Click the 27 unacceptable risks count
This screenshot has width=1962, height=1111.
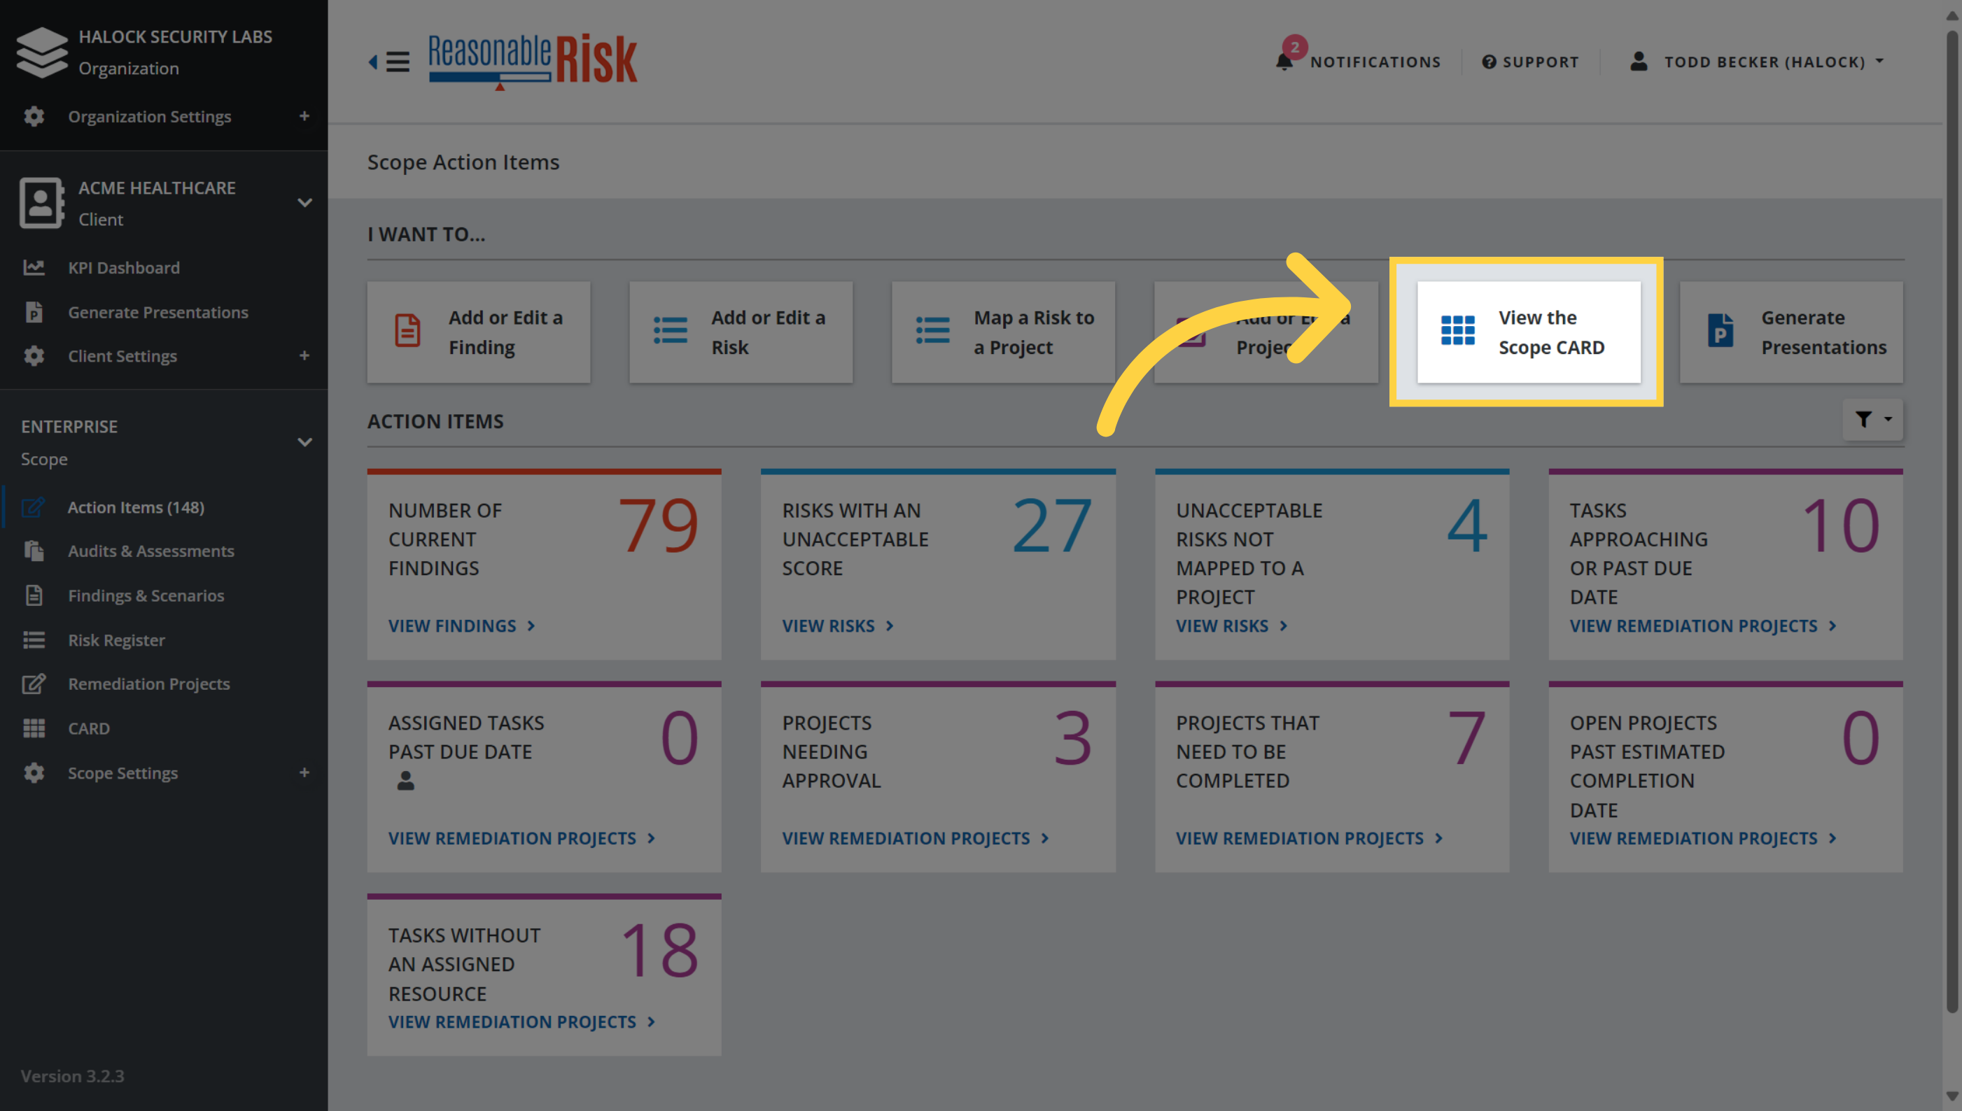click(1052, 525)
